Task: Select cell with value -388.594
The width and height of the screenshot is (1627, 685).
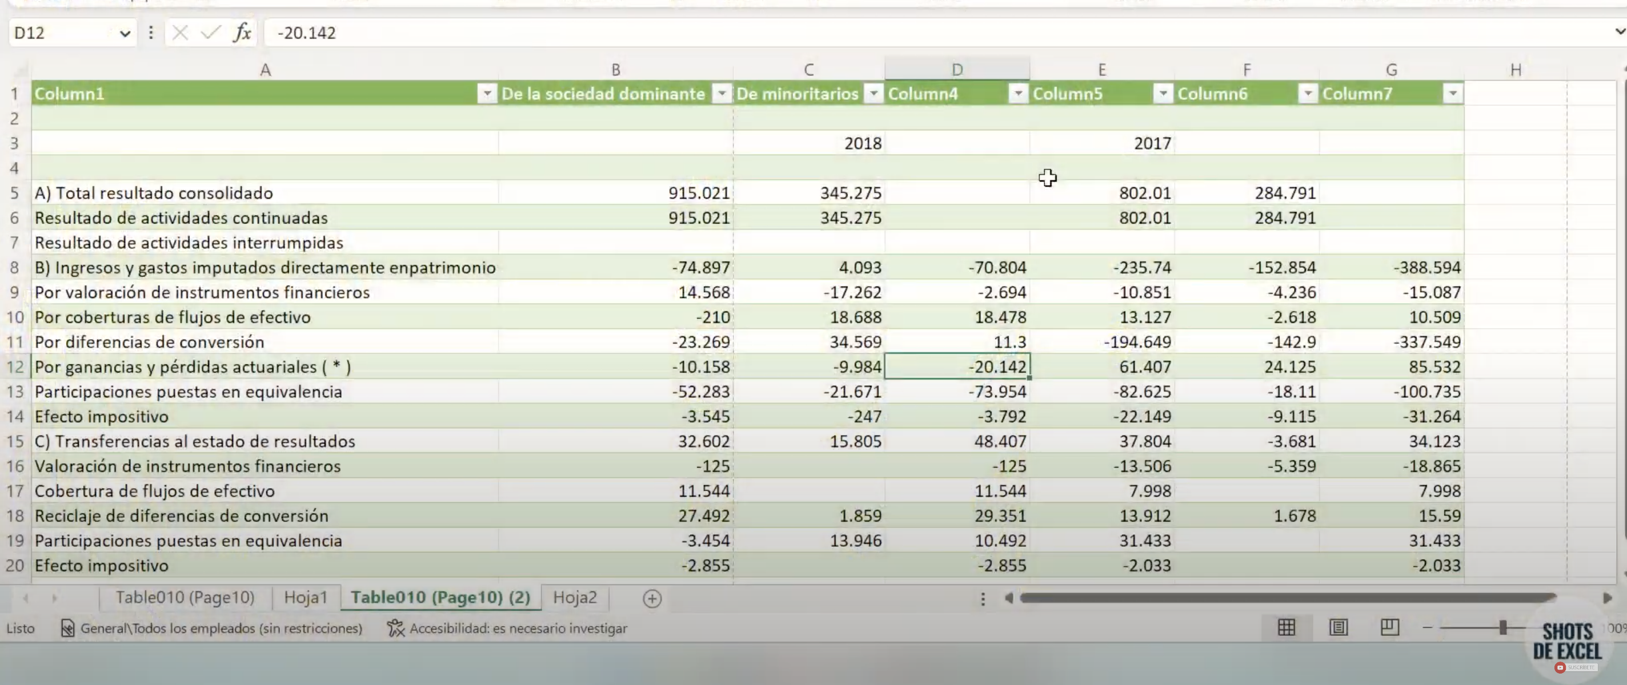Action: click(x=1392, y=267)
